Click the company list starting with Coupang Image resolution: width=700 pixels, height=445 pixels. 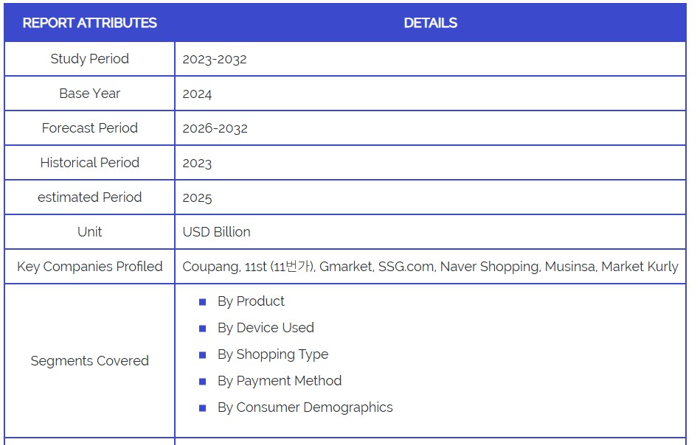coord(430,267)
